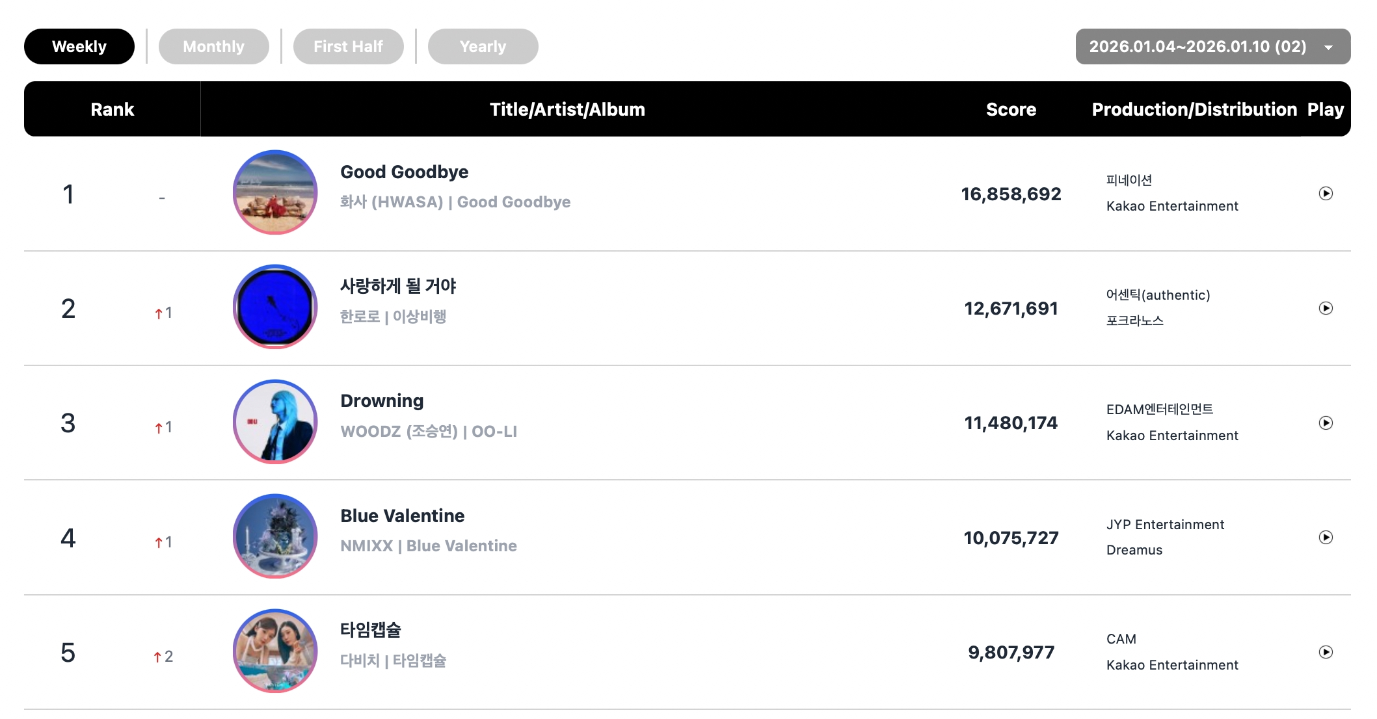Image resolution: width=1377 pixels, height=719 pixels.
Task: Switch to the Monthly chart tab
Action: pos(213,47)
